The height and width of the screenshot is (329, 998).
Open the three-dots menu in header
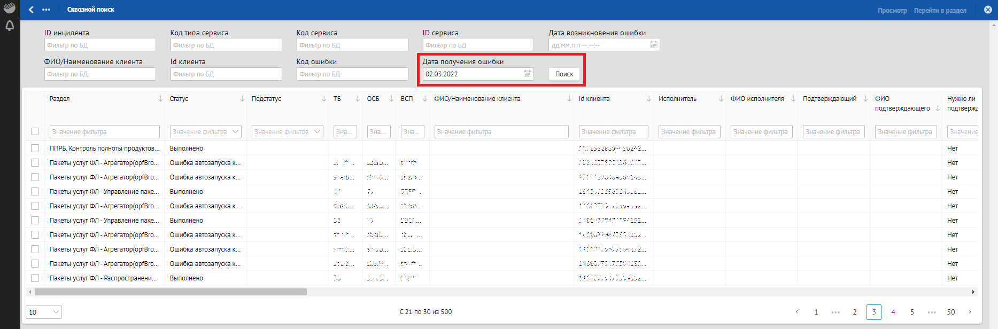pos(47,10)
